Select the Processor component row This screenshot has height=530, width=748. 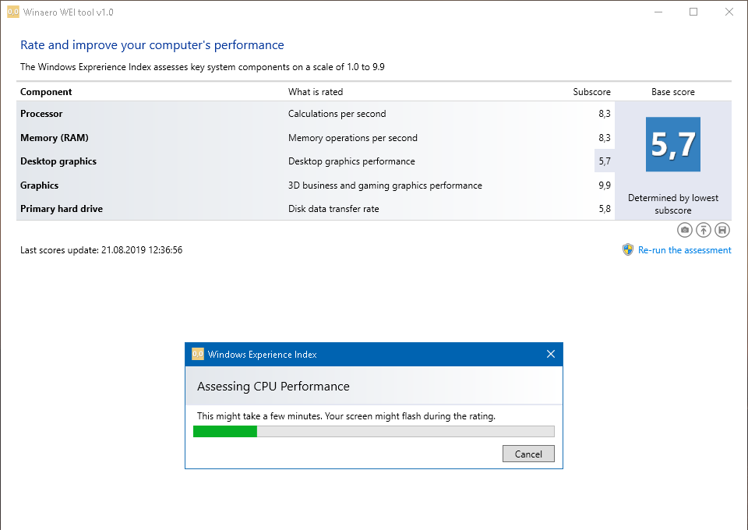316,114
